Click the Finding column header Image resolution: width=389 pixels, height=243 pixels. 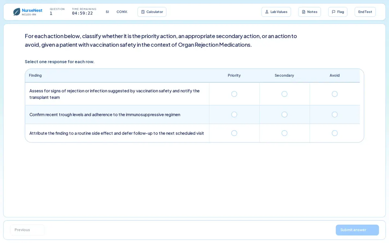(35, 75)
